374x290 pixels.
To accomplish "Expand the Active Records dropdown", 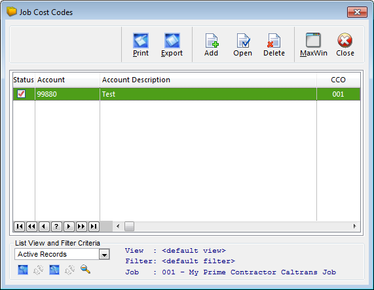I will click(x=104, y=254).
